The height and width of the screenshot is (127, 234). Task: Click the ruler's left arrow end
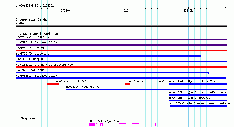pos(16,8)
